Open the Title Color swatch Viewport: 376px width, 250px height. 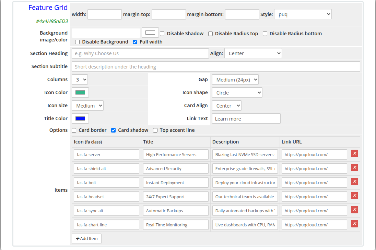80,118
